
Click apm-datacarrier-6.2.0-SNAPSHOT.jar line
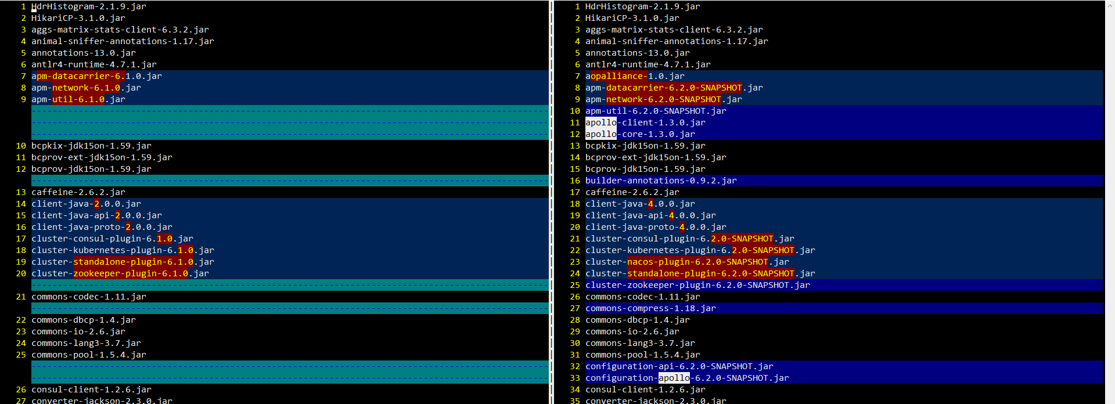[x=674, y=88]
